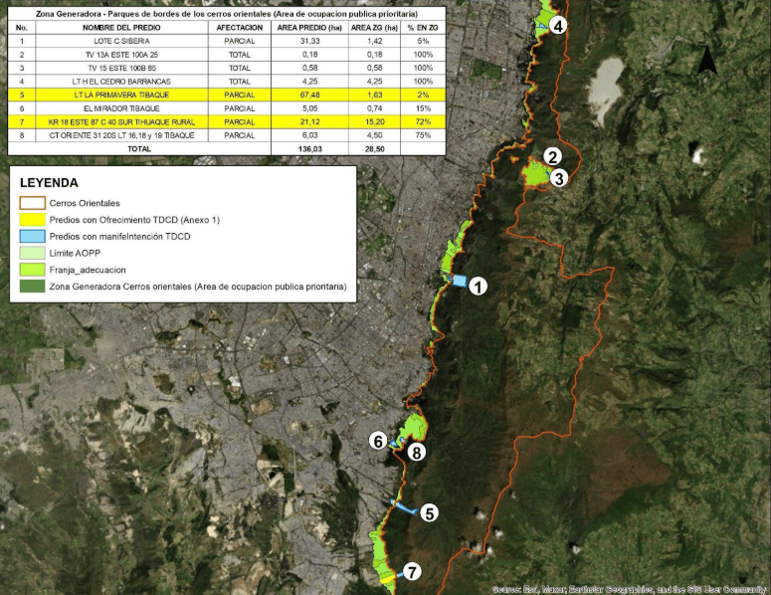Click the percentage value '72%'

(x=423, y=122)
